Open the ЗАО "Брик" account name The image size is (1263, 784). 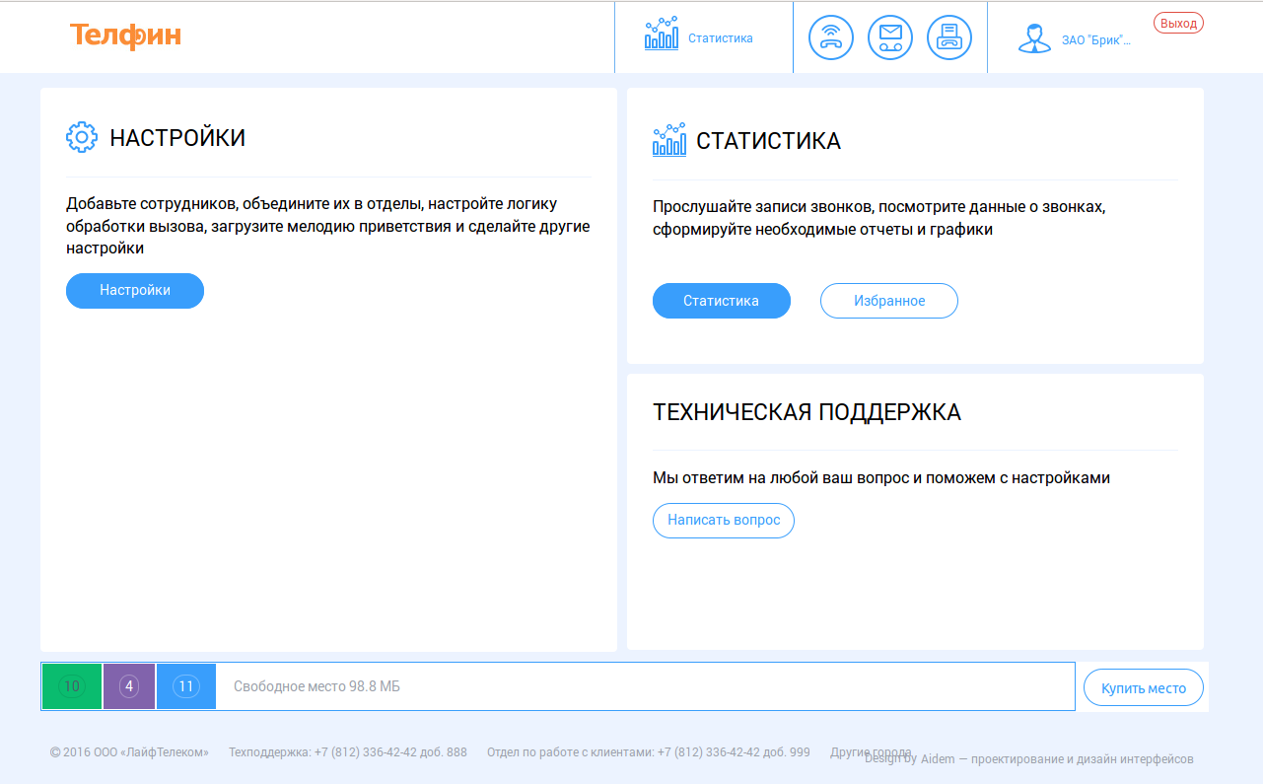1096,40
